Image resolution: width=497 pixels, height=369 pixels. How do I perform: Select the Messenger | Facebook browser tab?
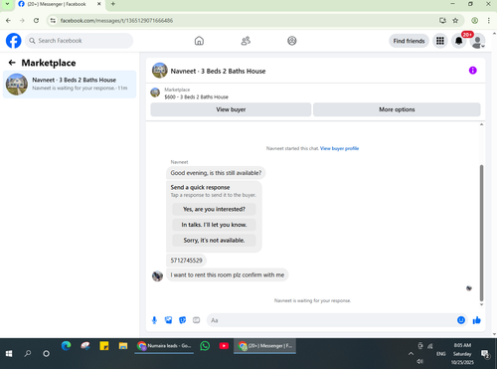57,4
